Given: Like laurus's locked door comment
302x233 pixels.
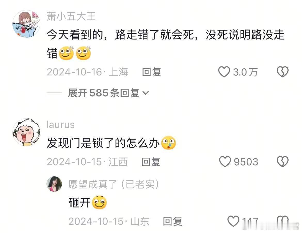Looking at the screenshot, I should pos(225,161).
